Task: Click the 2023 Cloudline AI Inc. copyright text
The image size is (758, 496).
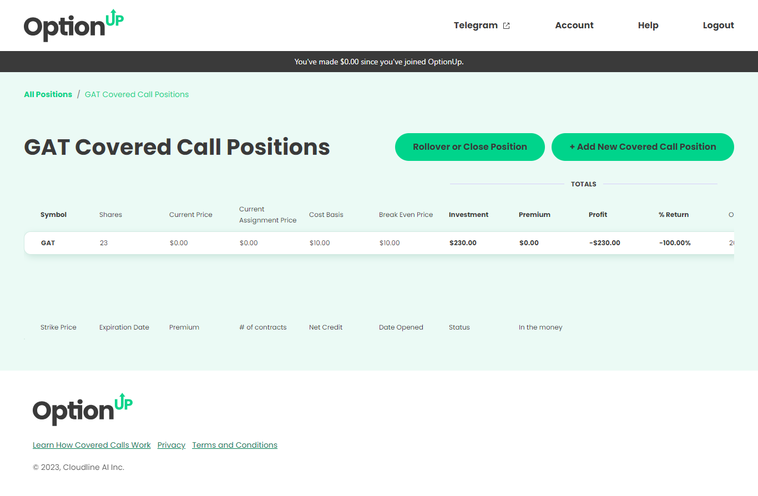Action: 78,467
